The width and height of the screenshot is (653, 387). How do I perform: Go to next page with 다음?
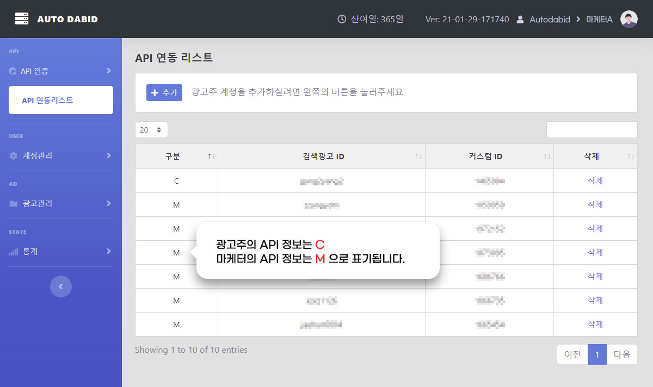(x=621, y=354)
